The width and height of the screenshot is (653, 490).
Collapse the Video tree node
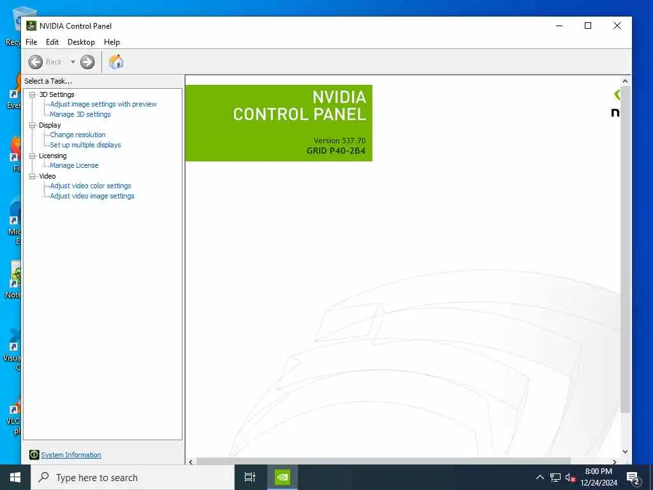(x=32, y=176)
